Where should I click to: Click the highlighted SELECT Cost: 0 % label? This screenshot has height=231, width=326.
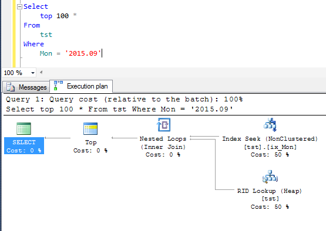pyautogui.click(x=24, y=147)
